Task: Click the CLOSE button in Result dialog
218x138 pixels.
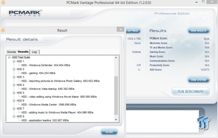Action: pyautogui.click(x=109, y=132)
